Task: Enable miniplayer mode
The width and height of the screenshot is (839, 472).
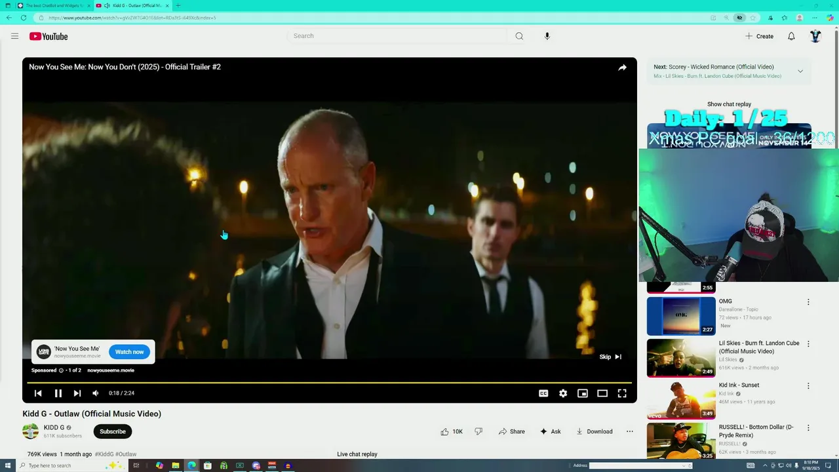Action: 583,393
